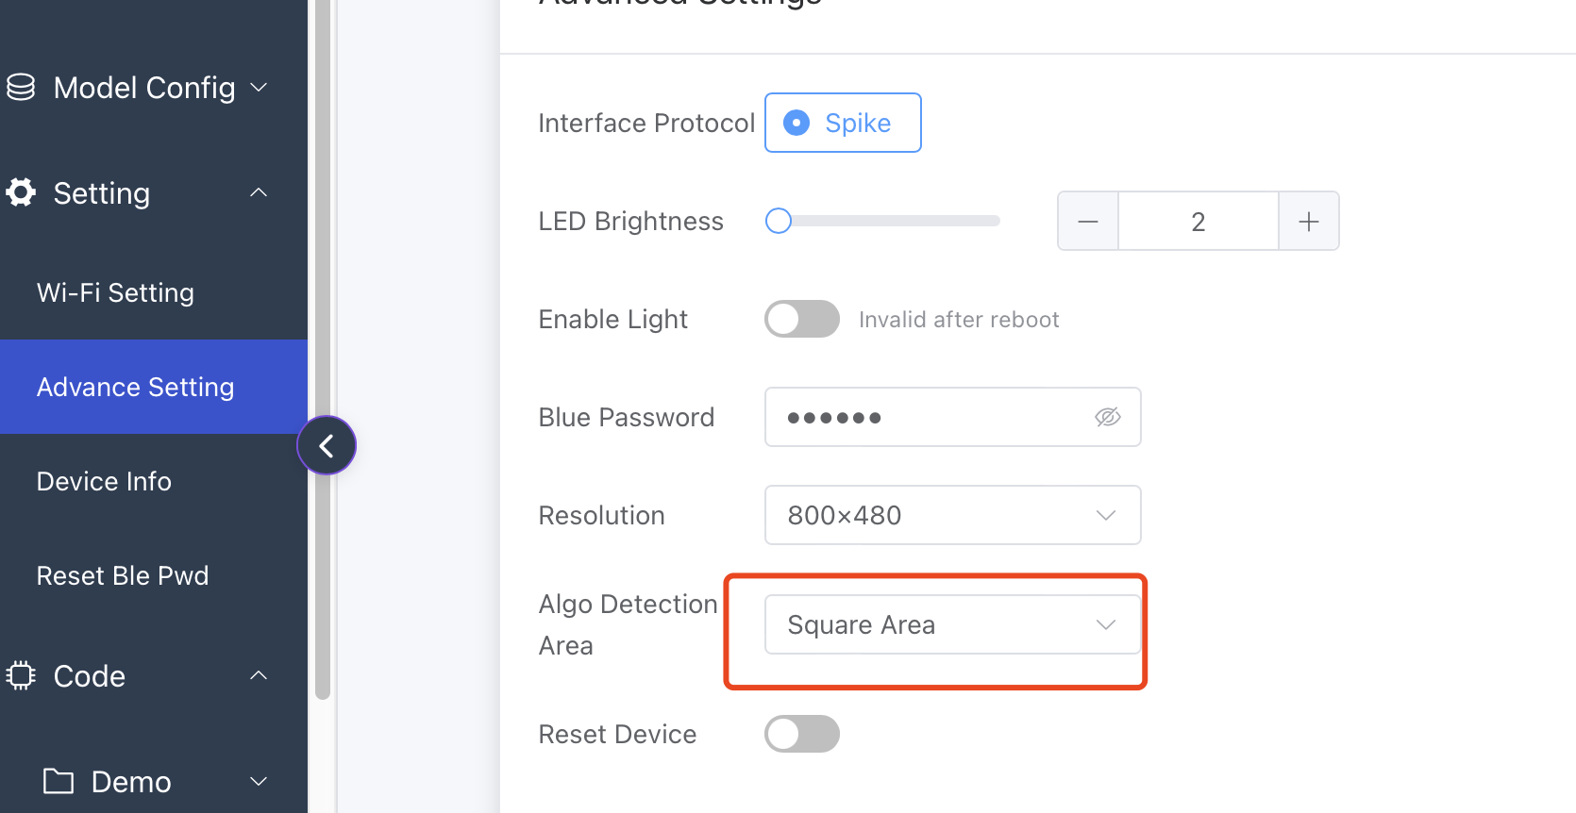Open the Algo Detection Area dropdown
1576x813 pixels.
pyautogui.click(x=952, y=624)
